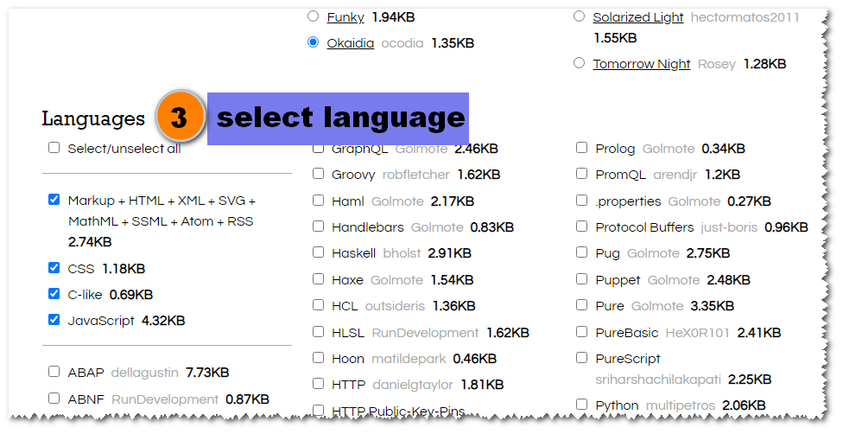Viewport: 843px width, 434px height.
Task: Check the HLSL language checkbox
Action: click(x=318, y=332)
